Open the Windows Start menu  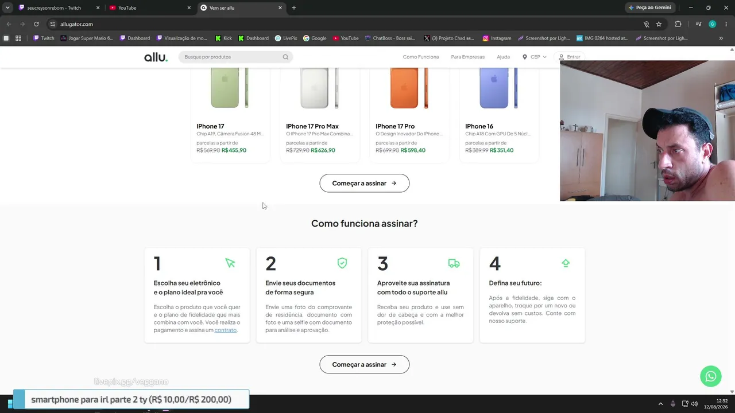(x=10, y=403)
